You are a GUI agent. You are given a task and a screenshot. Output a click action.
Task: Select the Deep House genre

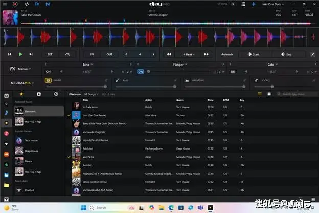[39, 151]
